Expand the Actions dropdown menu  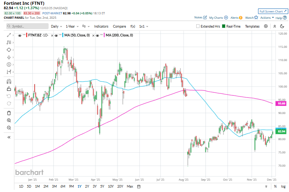[267, 18]
